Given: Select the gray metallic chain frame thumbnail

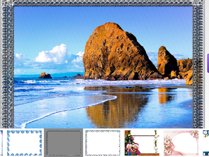Looking at the screenshot, I should [x=64, y=143].
